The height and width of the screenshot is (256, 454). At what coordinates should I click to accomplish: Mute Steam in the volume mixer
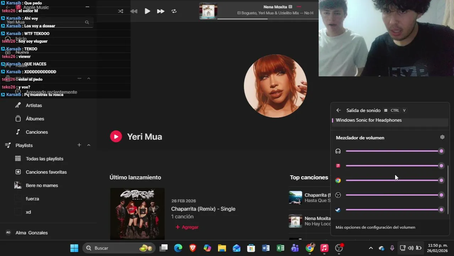pyautogui.click(x=338, y=210)
